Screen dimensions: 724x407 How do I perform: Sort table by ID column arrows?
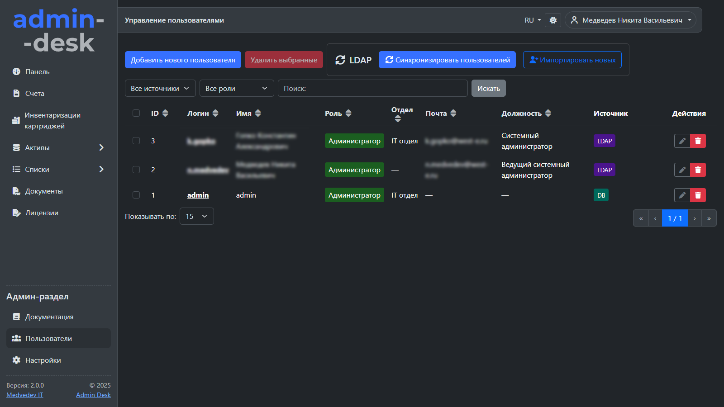tap(165, 114)
